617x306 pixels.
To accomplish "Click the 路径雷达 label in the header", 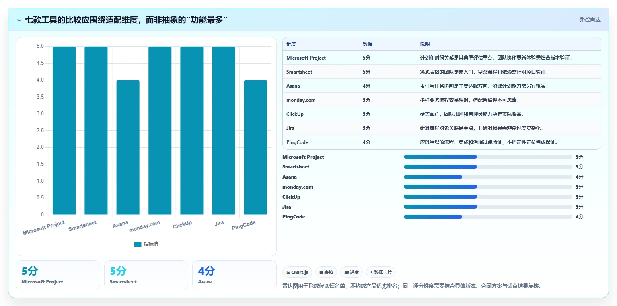I will point(590,19).
